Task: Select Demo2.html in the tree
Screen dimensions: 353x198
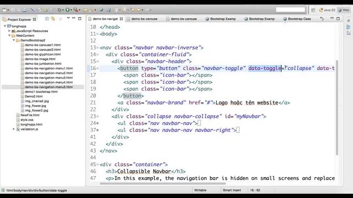Action: (x=34, y=96)
